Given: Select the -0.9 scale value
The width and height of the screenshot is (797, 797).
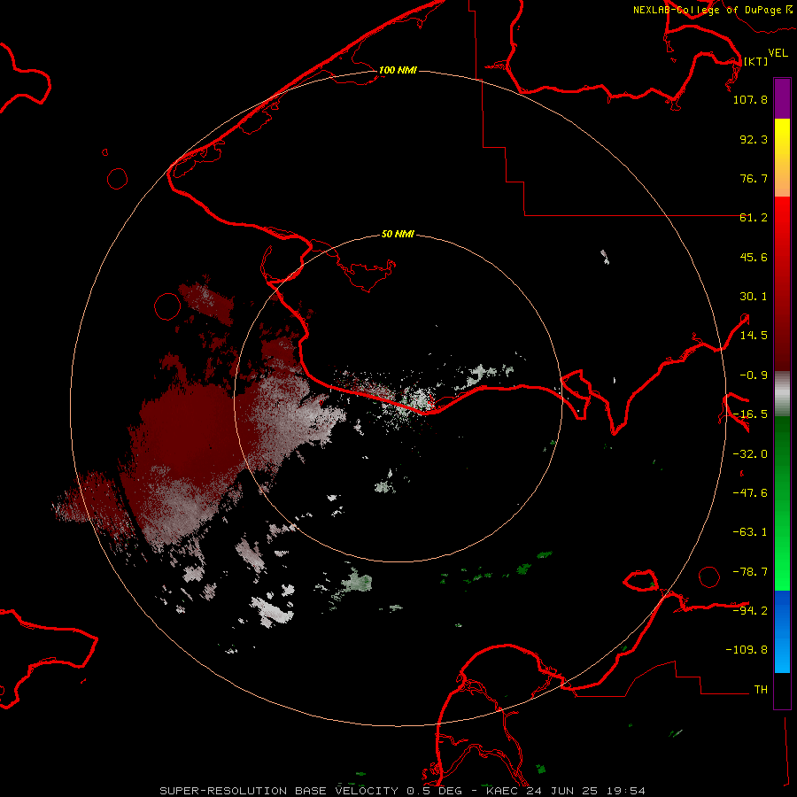Looking at the screenshot, I should tap(754, 375).
